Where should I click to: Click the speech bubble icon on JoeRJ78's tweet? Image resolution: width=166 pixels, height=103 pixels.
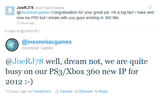tap(150, 7)
